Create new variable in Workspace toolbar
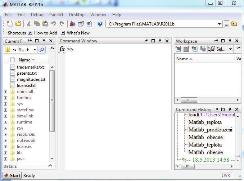Viewport: 244px width, 181px height. point(178,49)
